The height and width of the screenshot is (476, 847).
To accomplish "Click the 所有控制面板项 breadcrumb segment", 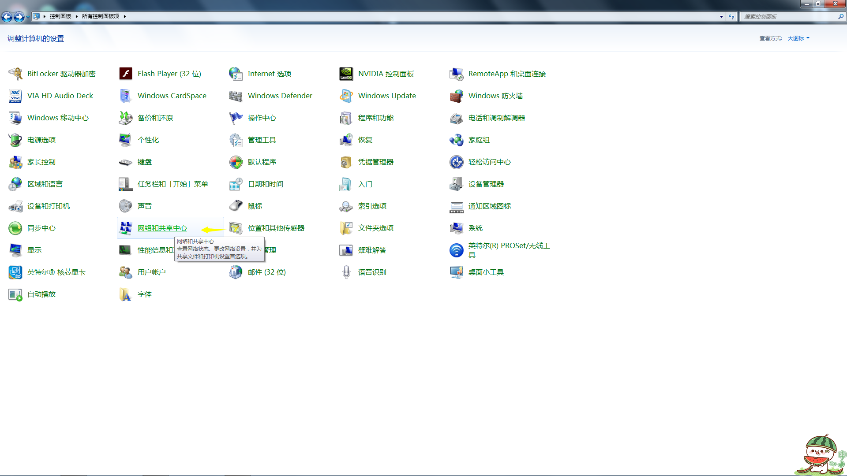I will coord(101,16).
